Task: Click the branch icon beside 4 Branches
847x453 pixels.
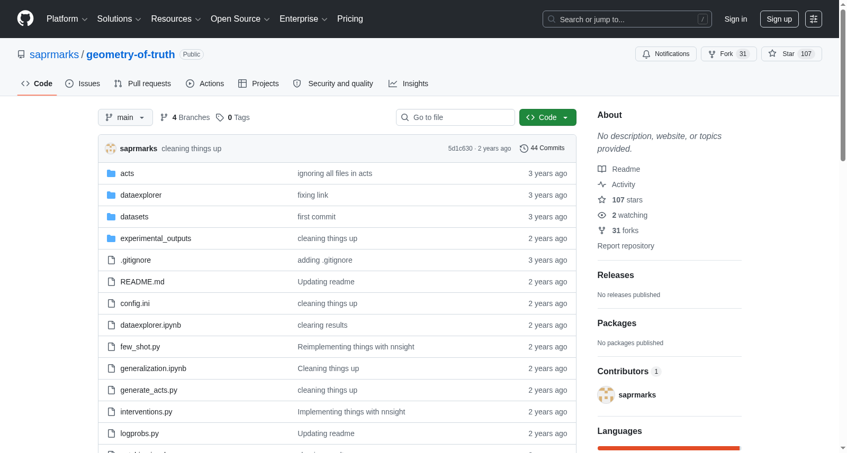Action: click(x=164, y=117)
